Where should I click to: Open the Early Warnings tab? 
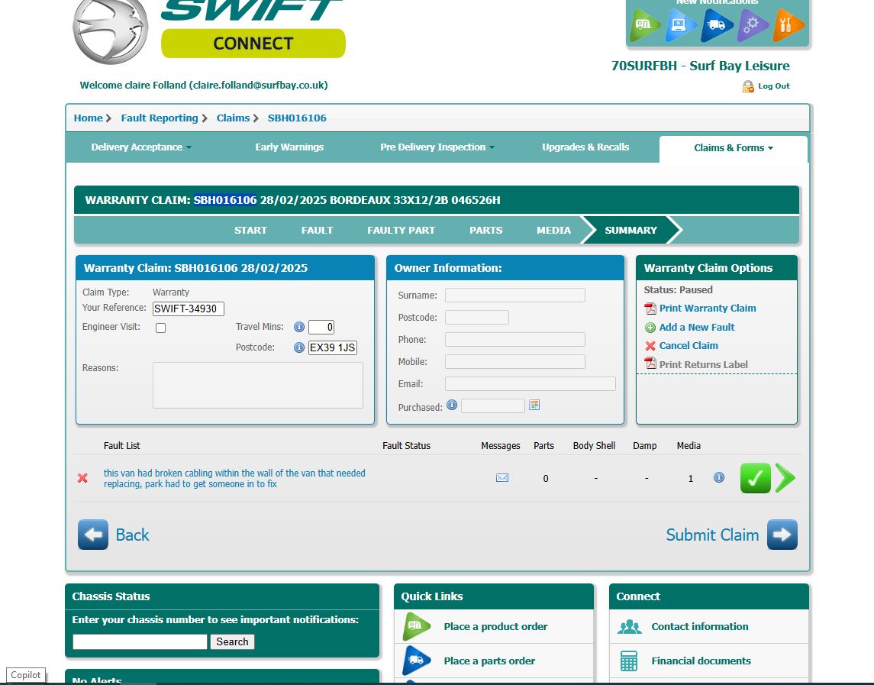tap(289, 147)
